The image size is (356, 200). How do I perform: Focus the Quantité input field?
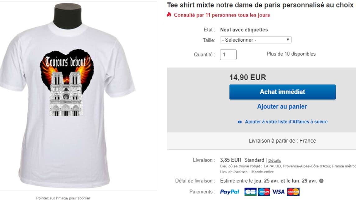coord(228,55)
